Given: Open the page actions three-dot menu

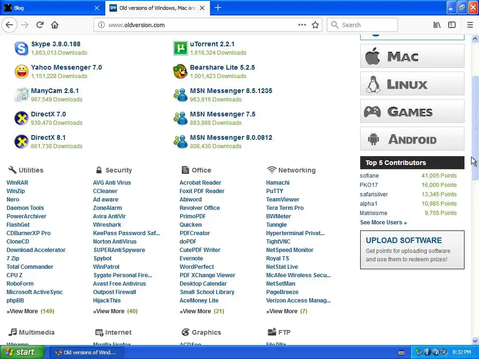Looking at the screenshot, I should point(302,25).
